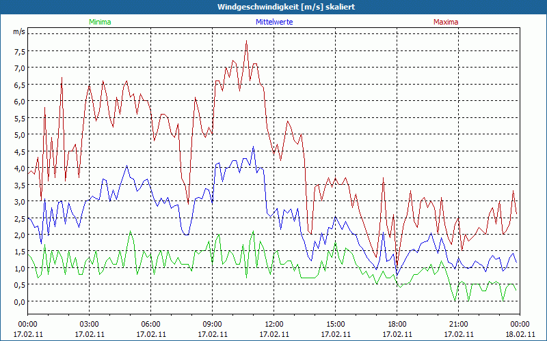This screenshot has width=547, height=341.
Task: Click the green Minima legend label
Action: pos(100,22)
